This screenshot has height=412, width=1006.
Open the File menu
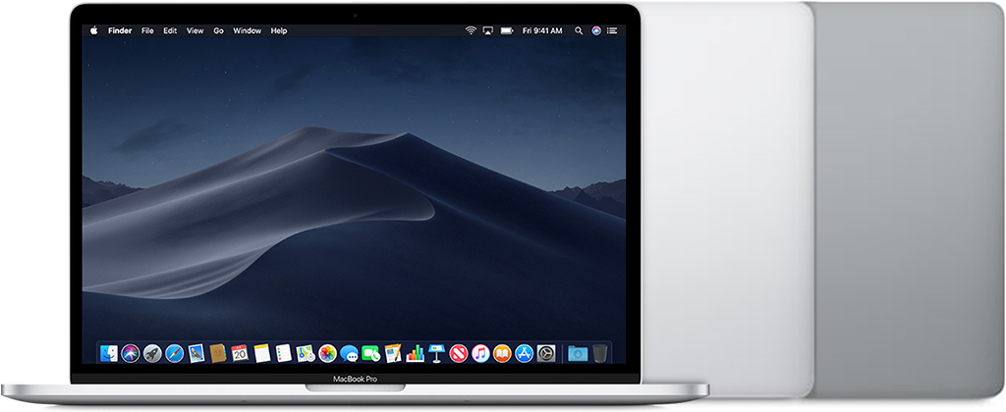click(147, 31)
